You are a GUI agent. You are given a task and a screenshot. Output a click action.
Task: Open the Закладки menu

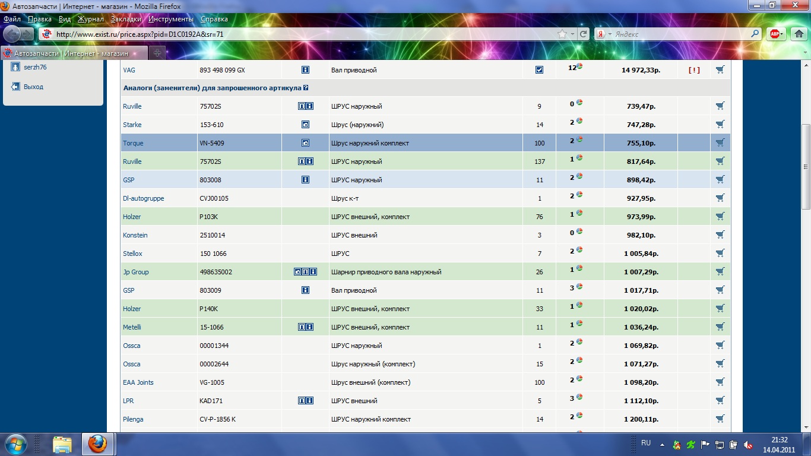pos(126,19)
